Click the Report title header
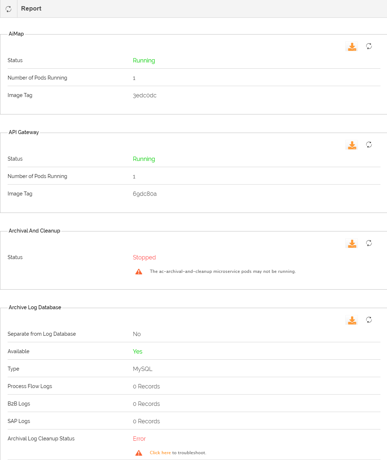Viewport: 387px width, 460px height. [31, 8]
